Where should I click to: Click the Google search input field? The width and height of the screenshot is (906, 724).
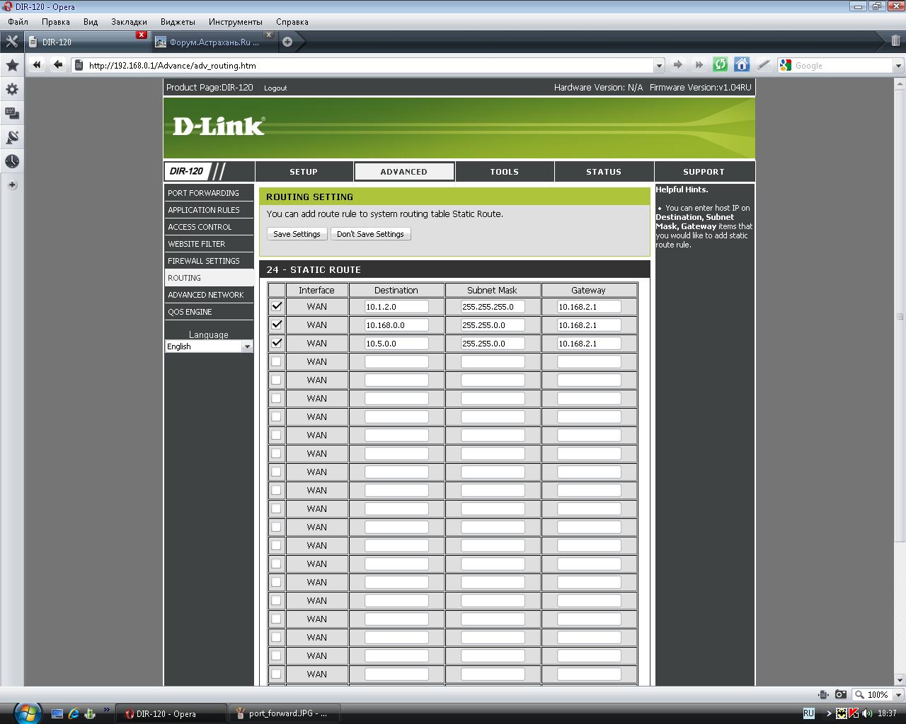click(x=842, y=65)
